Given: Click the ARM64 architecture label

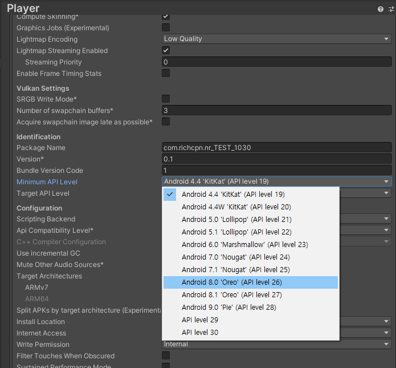Looking at the screenshot, I should pos(37,299).
